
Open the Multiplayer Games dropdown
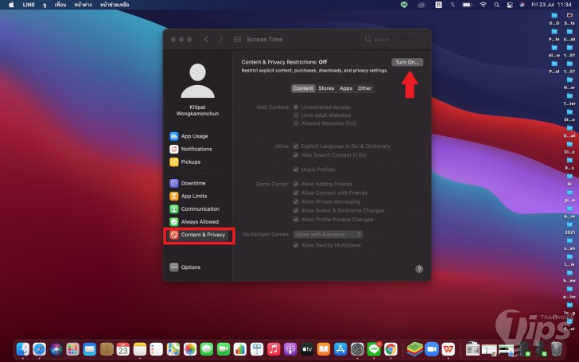328,235
